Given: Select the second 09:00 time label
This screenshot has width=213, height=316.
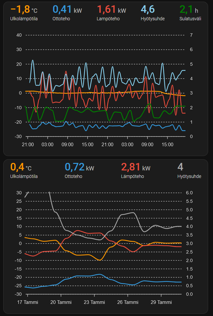Looking at the screenshot, I should tap(147, 144).
